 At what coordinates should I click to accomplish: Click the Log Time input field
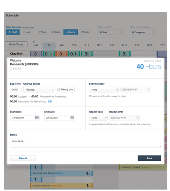tap(16, 90)
